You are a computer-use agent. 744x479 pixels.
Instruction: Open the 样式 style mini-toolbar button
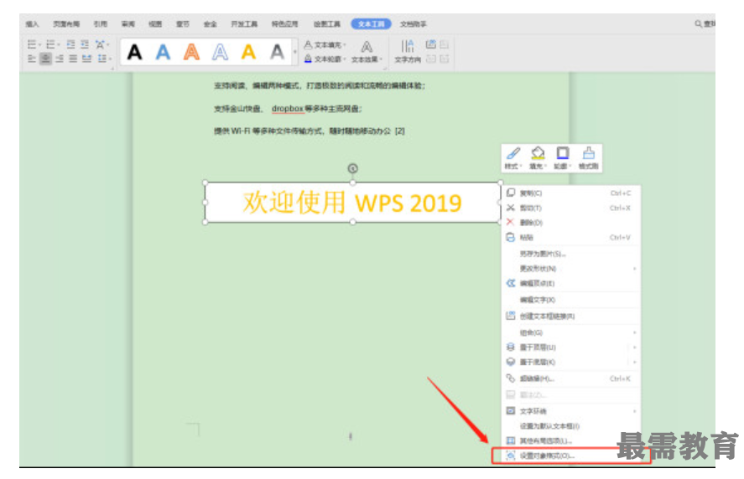point(513,158)
